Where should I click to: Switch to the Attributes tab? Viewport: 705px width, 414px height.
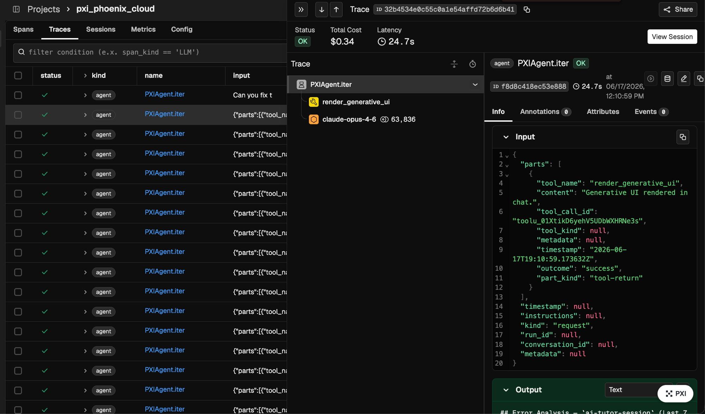point(603,112)
